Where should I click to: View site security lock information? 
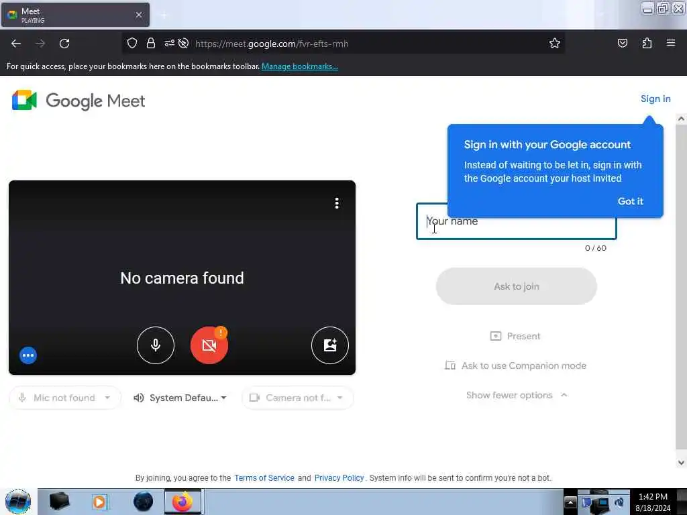(151, 43)
